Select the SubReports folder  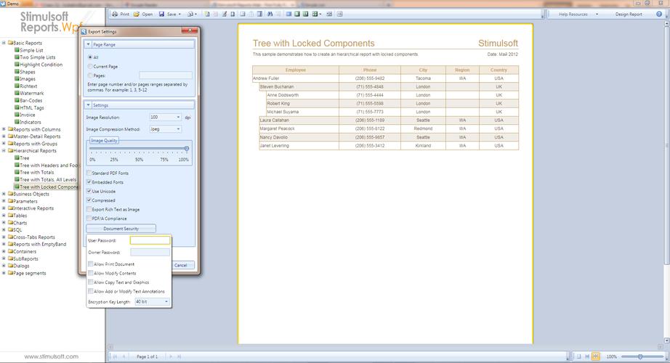[25, 258]
